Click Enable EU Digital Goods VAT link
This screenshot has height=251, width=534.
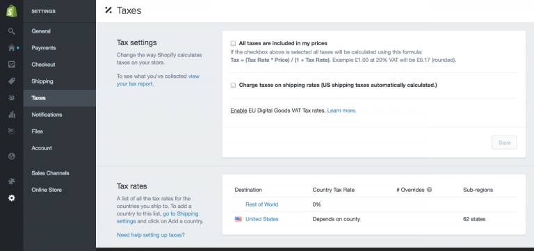238,111
